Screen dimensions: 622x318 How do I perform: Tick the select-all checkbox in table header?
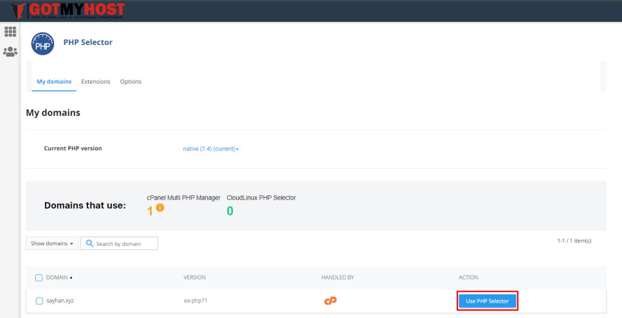[39, 278]
